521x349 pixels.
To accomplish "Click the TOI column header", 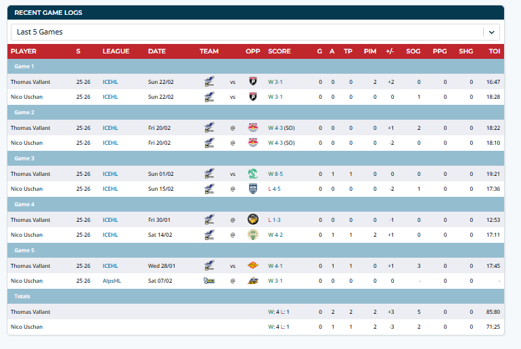I will pos(494,51).
